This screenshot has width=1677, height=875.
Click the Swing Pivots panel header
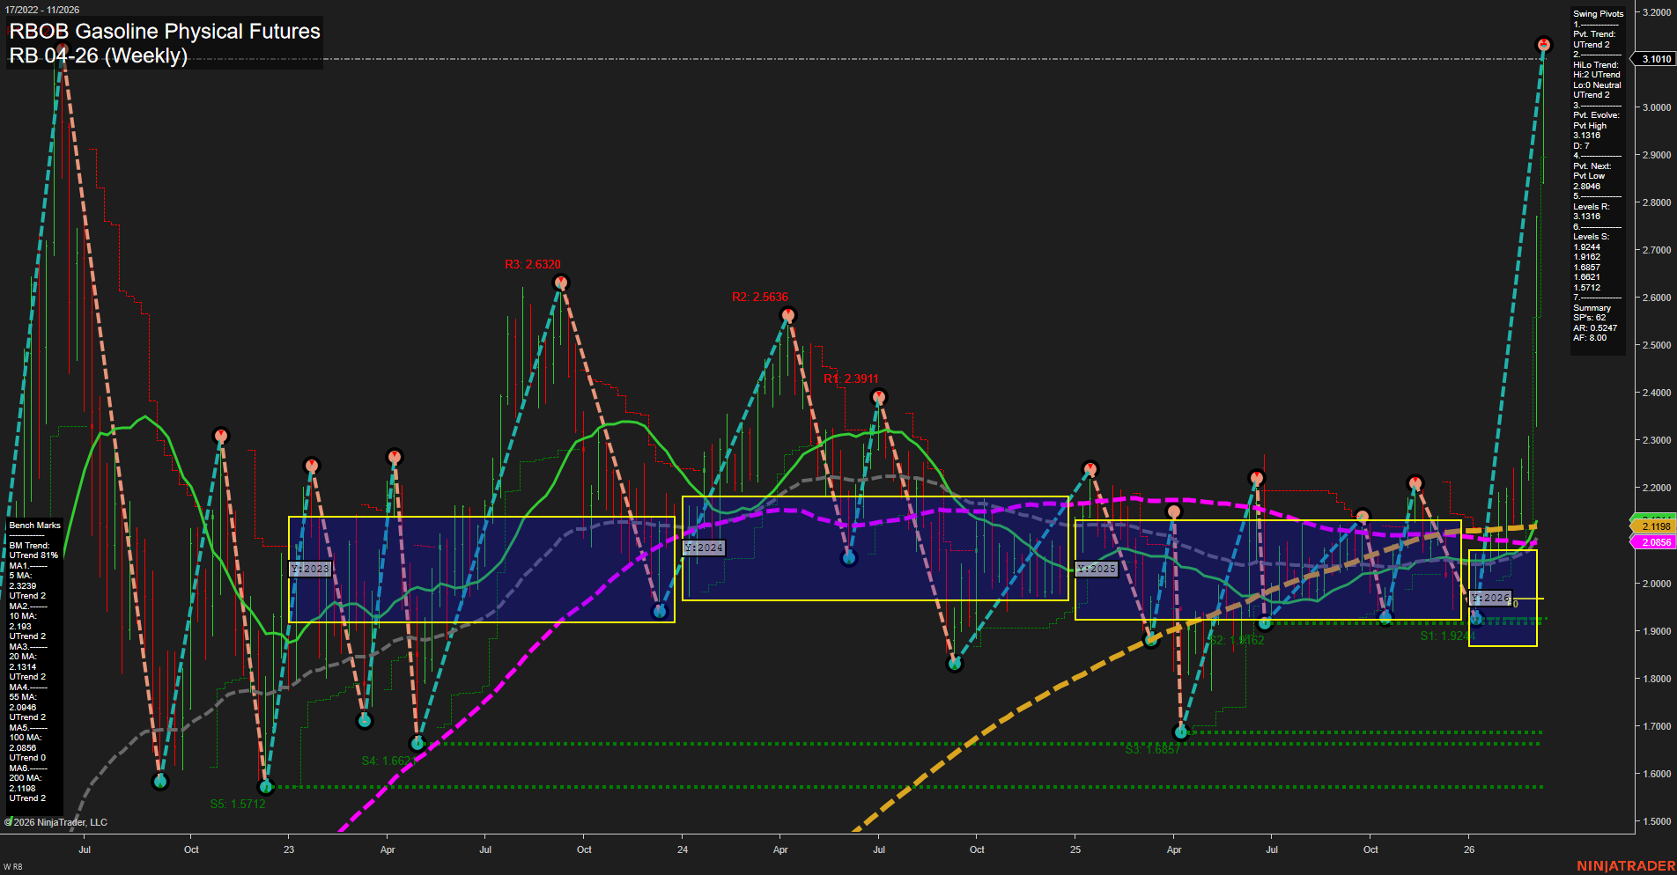click(1596, 13)
